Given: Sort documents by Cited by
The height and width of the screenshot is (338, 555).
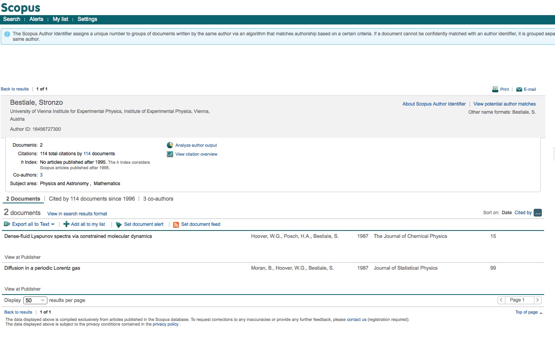Looking at the screenshot, I should pyautogui.click(x=523, y=213).
